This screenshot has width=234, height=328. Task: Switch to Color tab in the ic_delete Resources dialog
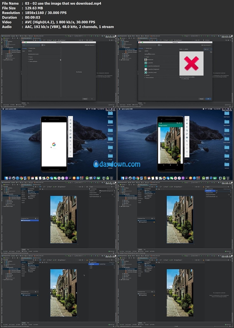coord(140,51)
